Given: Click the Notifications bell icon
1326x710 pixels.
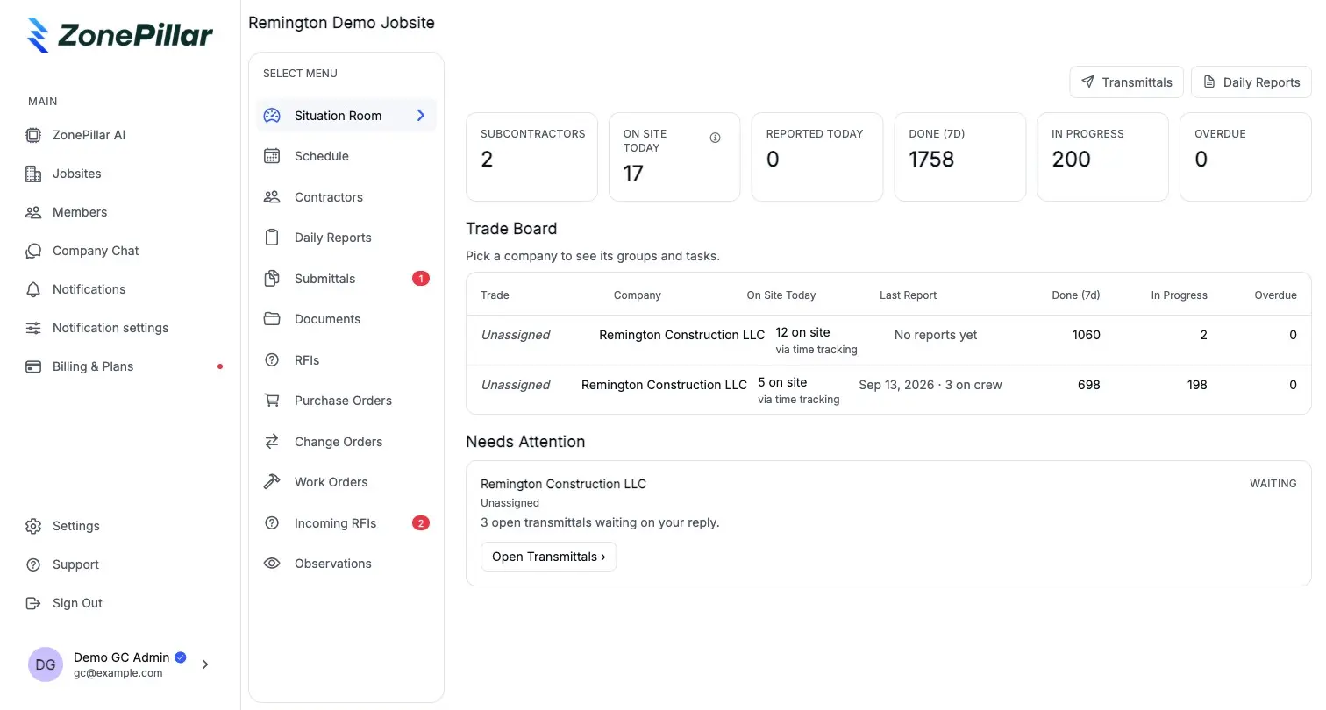Looking at the screenshot, I should [33, 289].
